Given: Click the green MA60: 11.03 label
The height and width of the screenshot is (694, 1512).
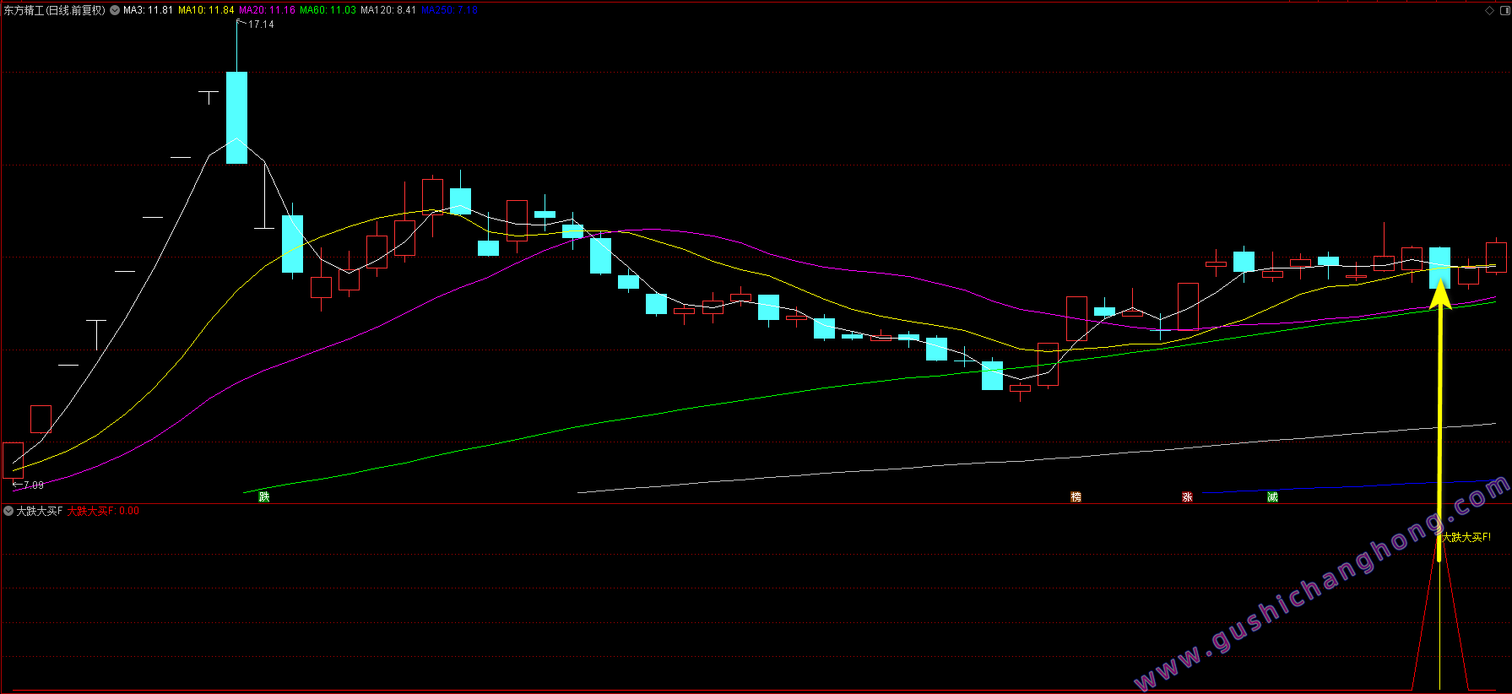Looking at the screenshot, I should 328,10.
